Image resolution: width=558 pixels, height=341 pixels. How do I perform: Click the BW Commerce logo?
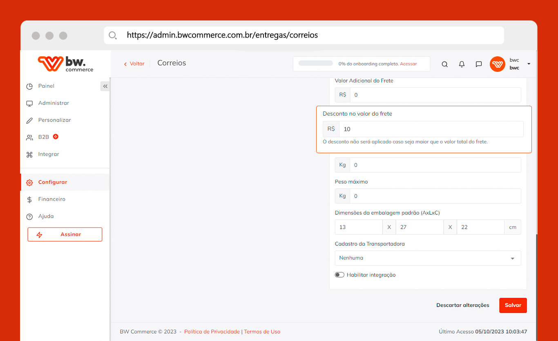(x=65, y=64)
